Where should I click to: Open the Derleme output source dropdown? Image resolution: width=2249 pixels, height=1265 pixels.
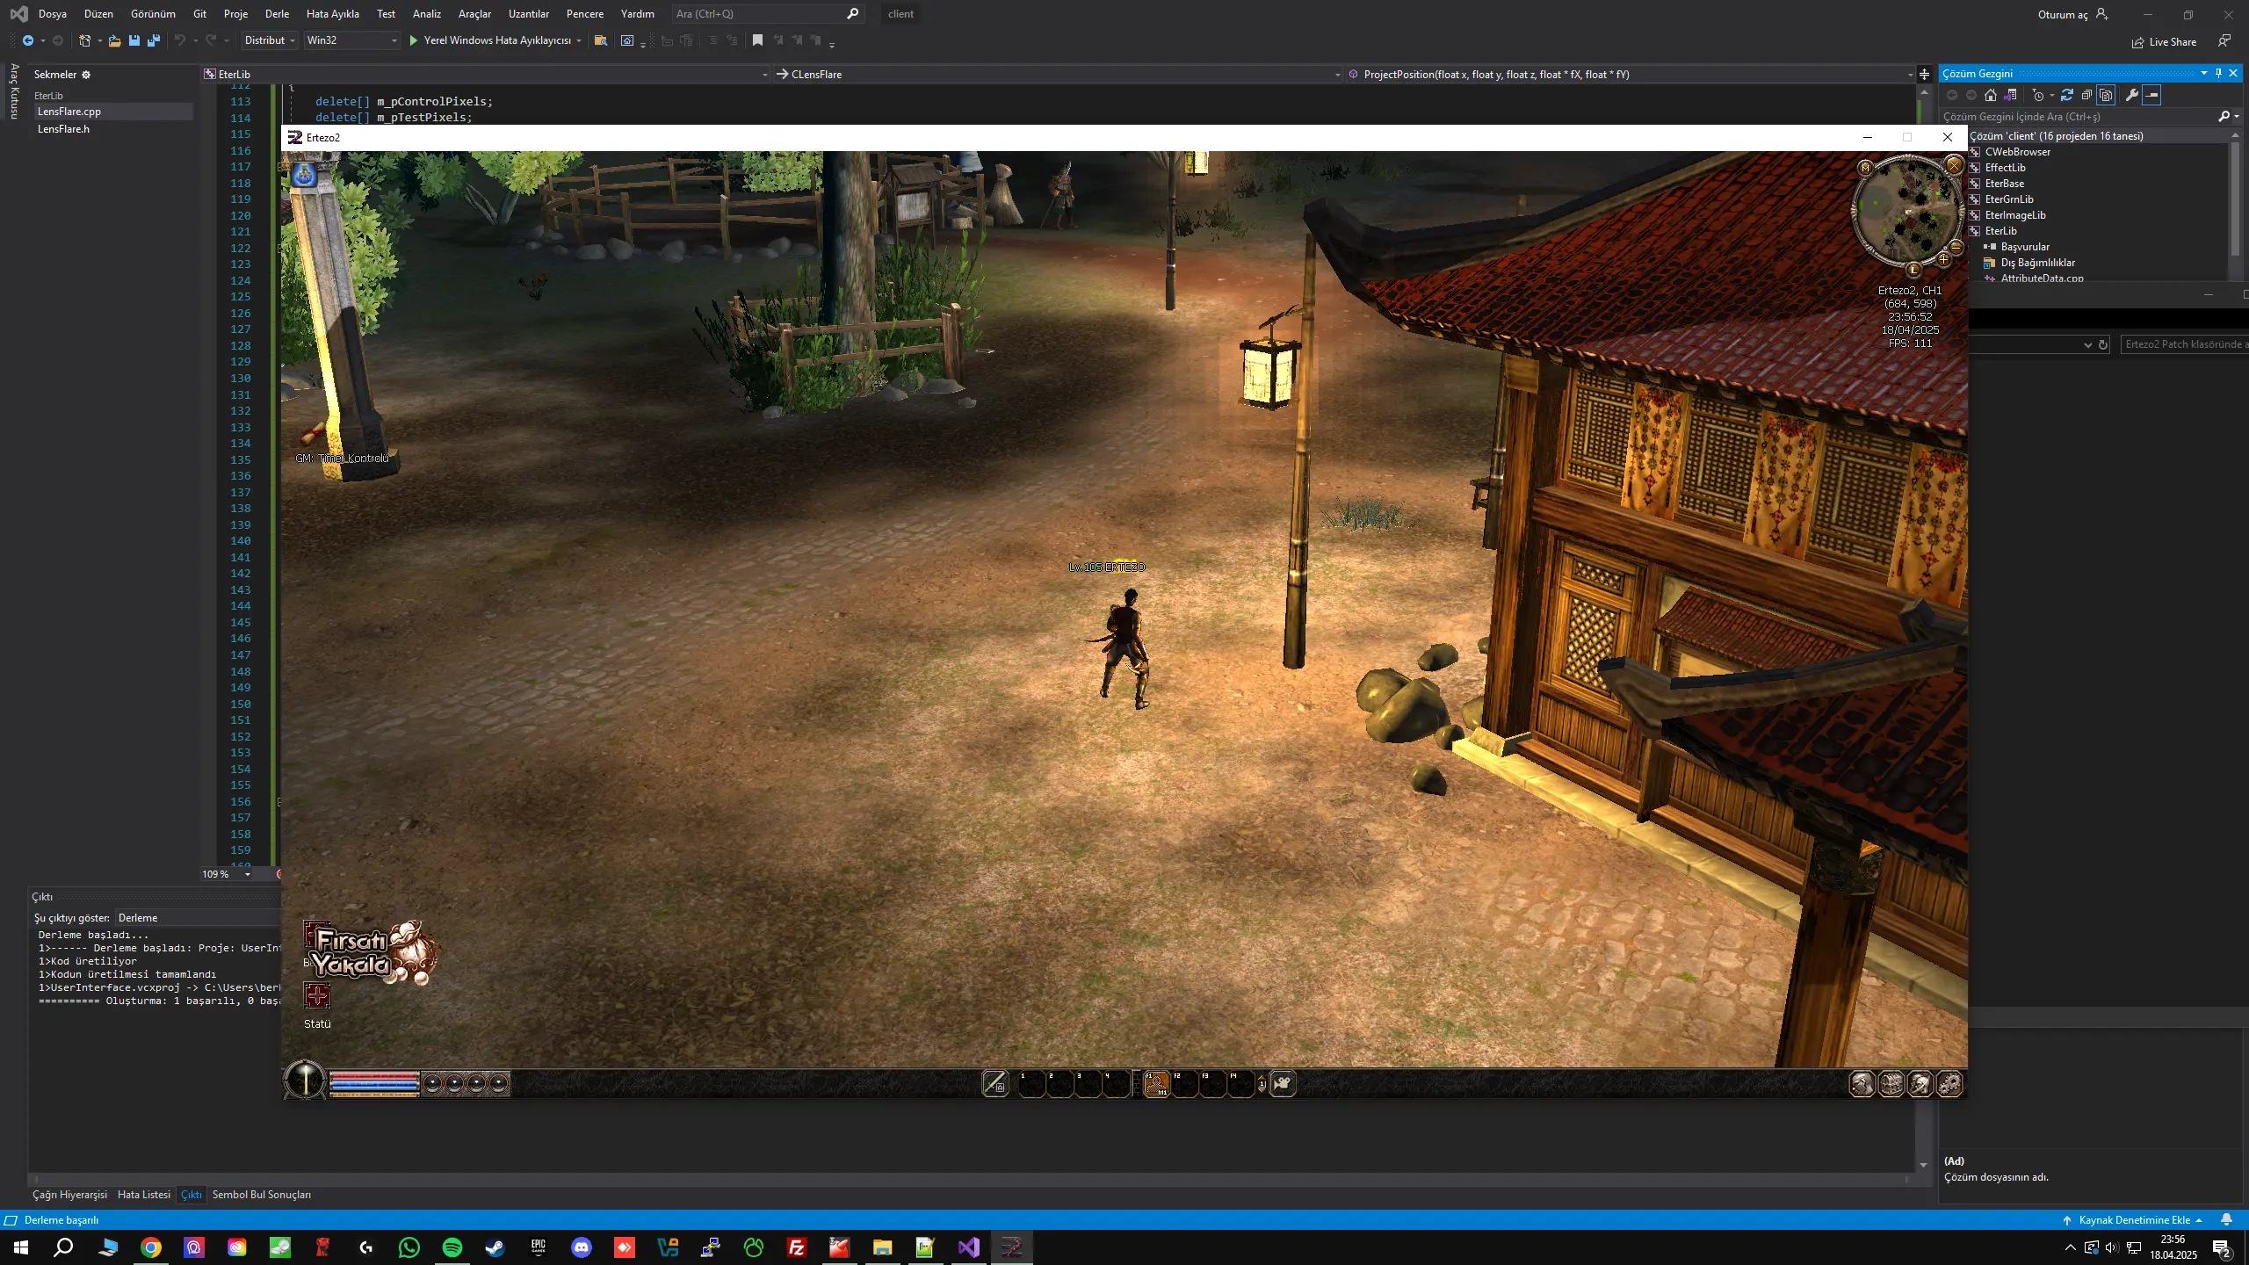click(x=198, y=918)
